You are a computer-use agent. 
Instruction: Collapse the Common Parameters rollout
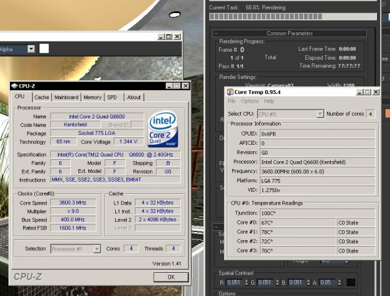[x=289, y=34]
